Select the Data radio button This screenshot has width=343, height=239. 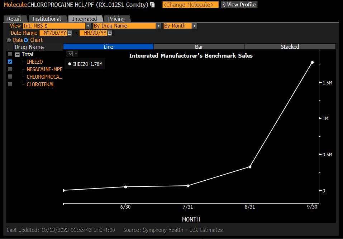(x=9, y=40)
